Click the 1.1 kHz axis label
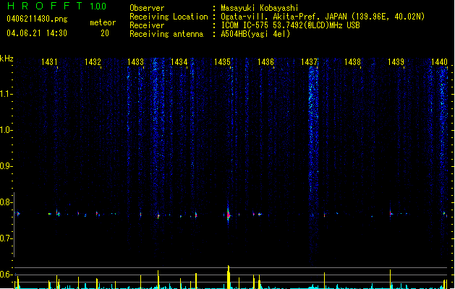Viewport: 455px width, 289px height. 6,94
